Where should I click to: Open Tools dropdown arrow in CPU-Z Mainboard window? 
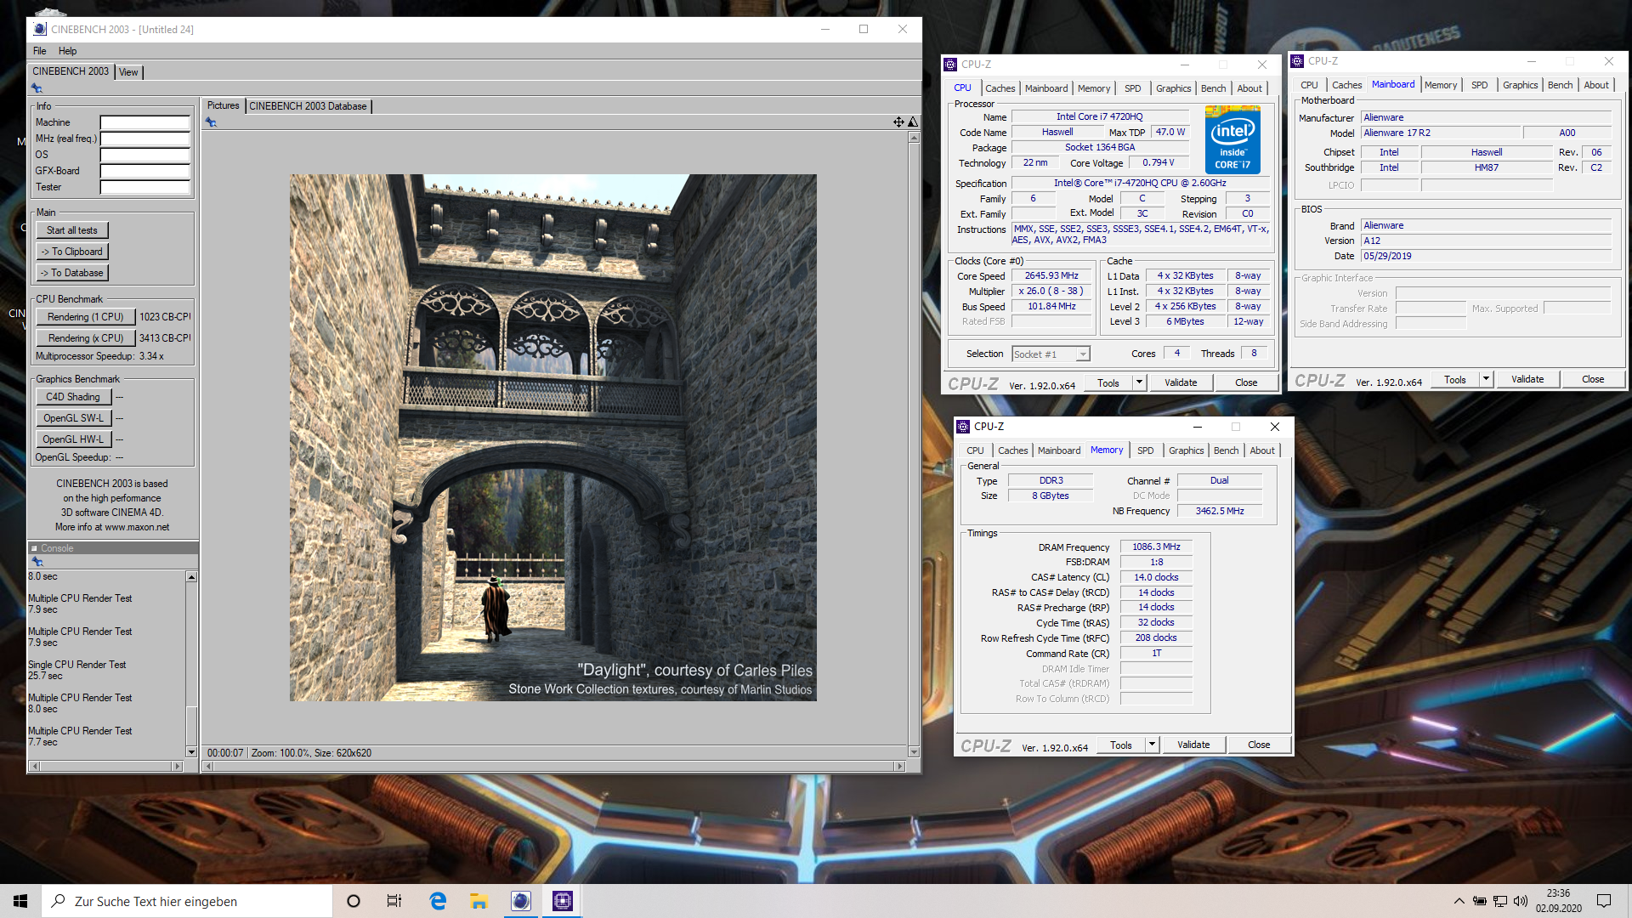coord(1486,379)
